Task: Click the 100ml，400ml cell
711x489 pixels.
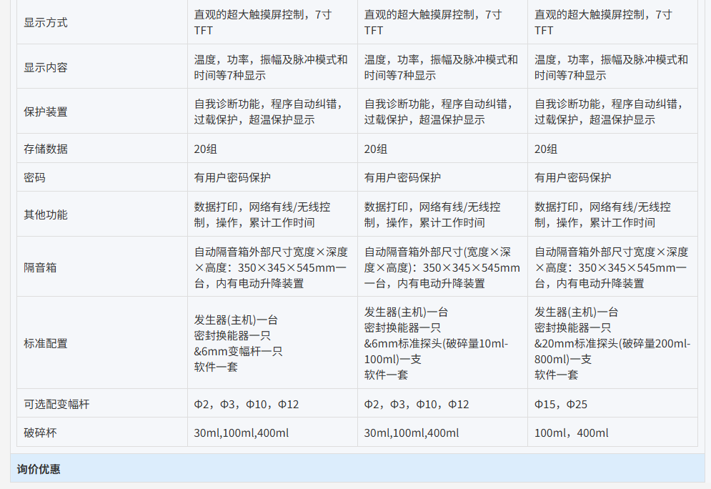Action: coord(571,433)
